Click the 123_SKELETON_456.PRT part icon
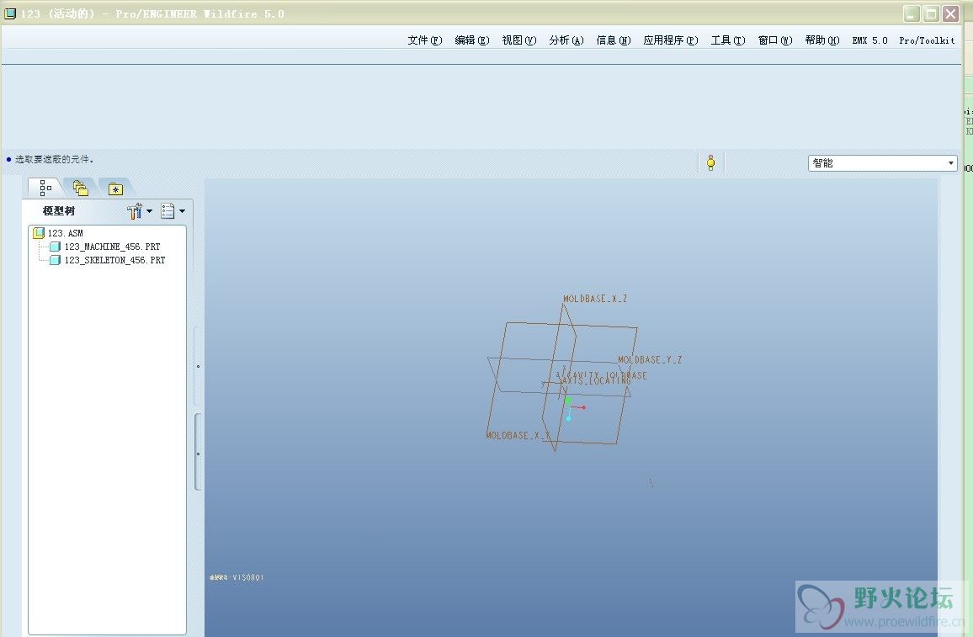Screen dimensions: 973x637 tap(56, 261)
